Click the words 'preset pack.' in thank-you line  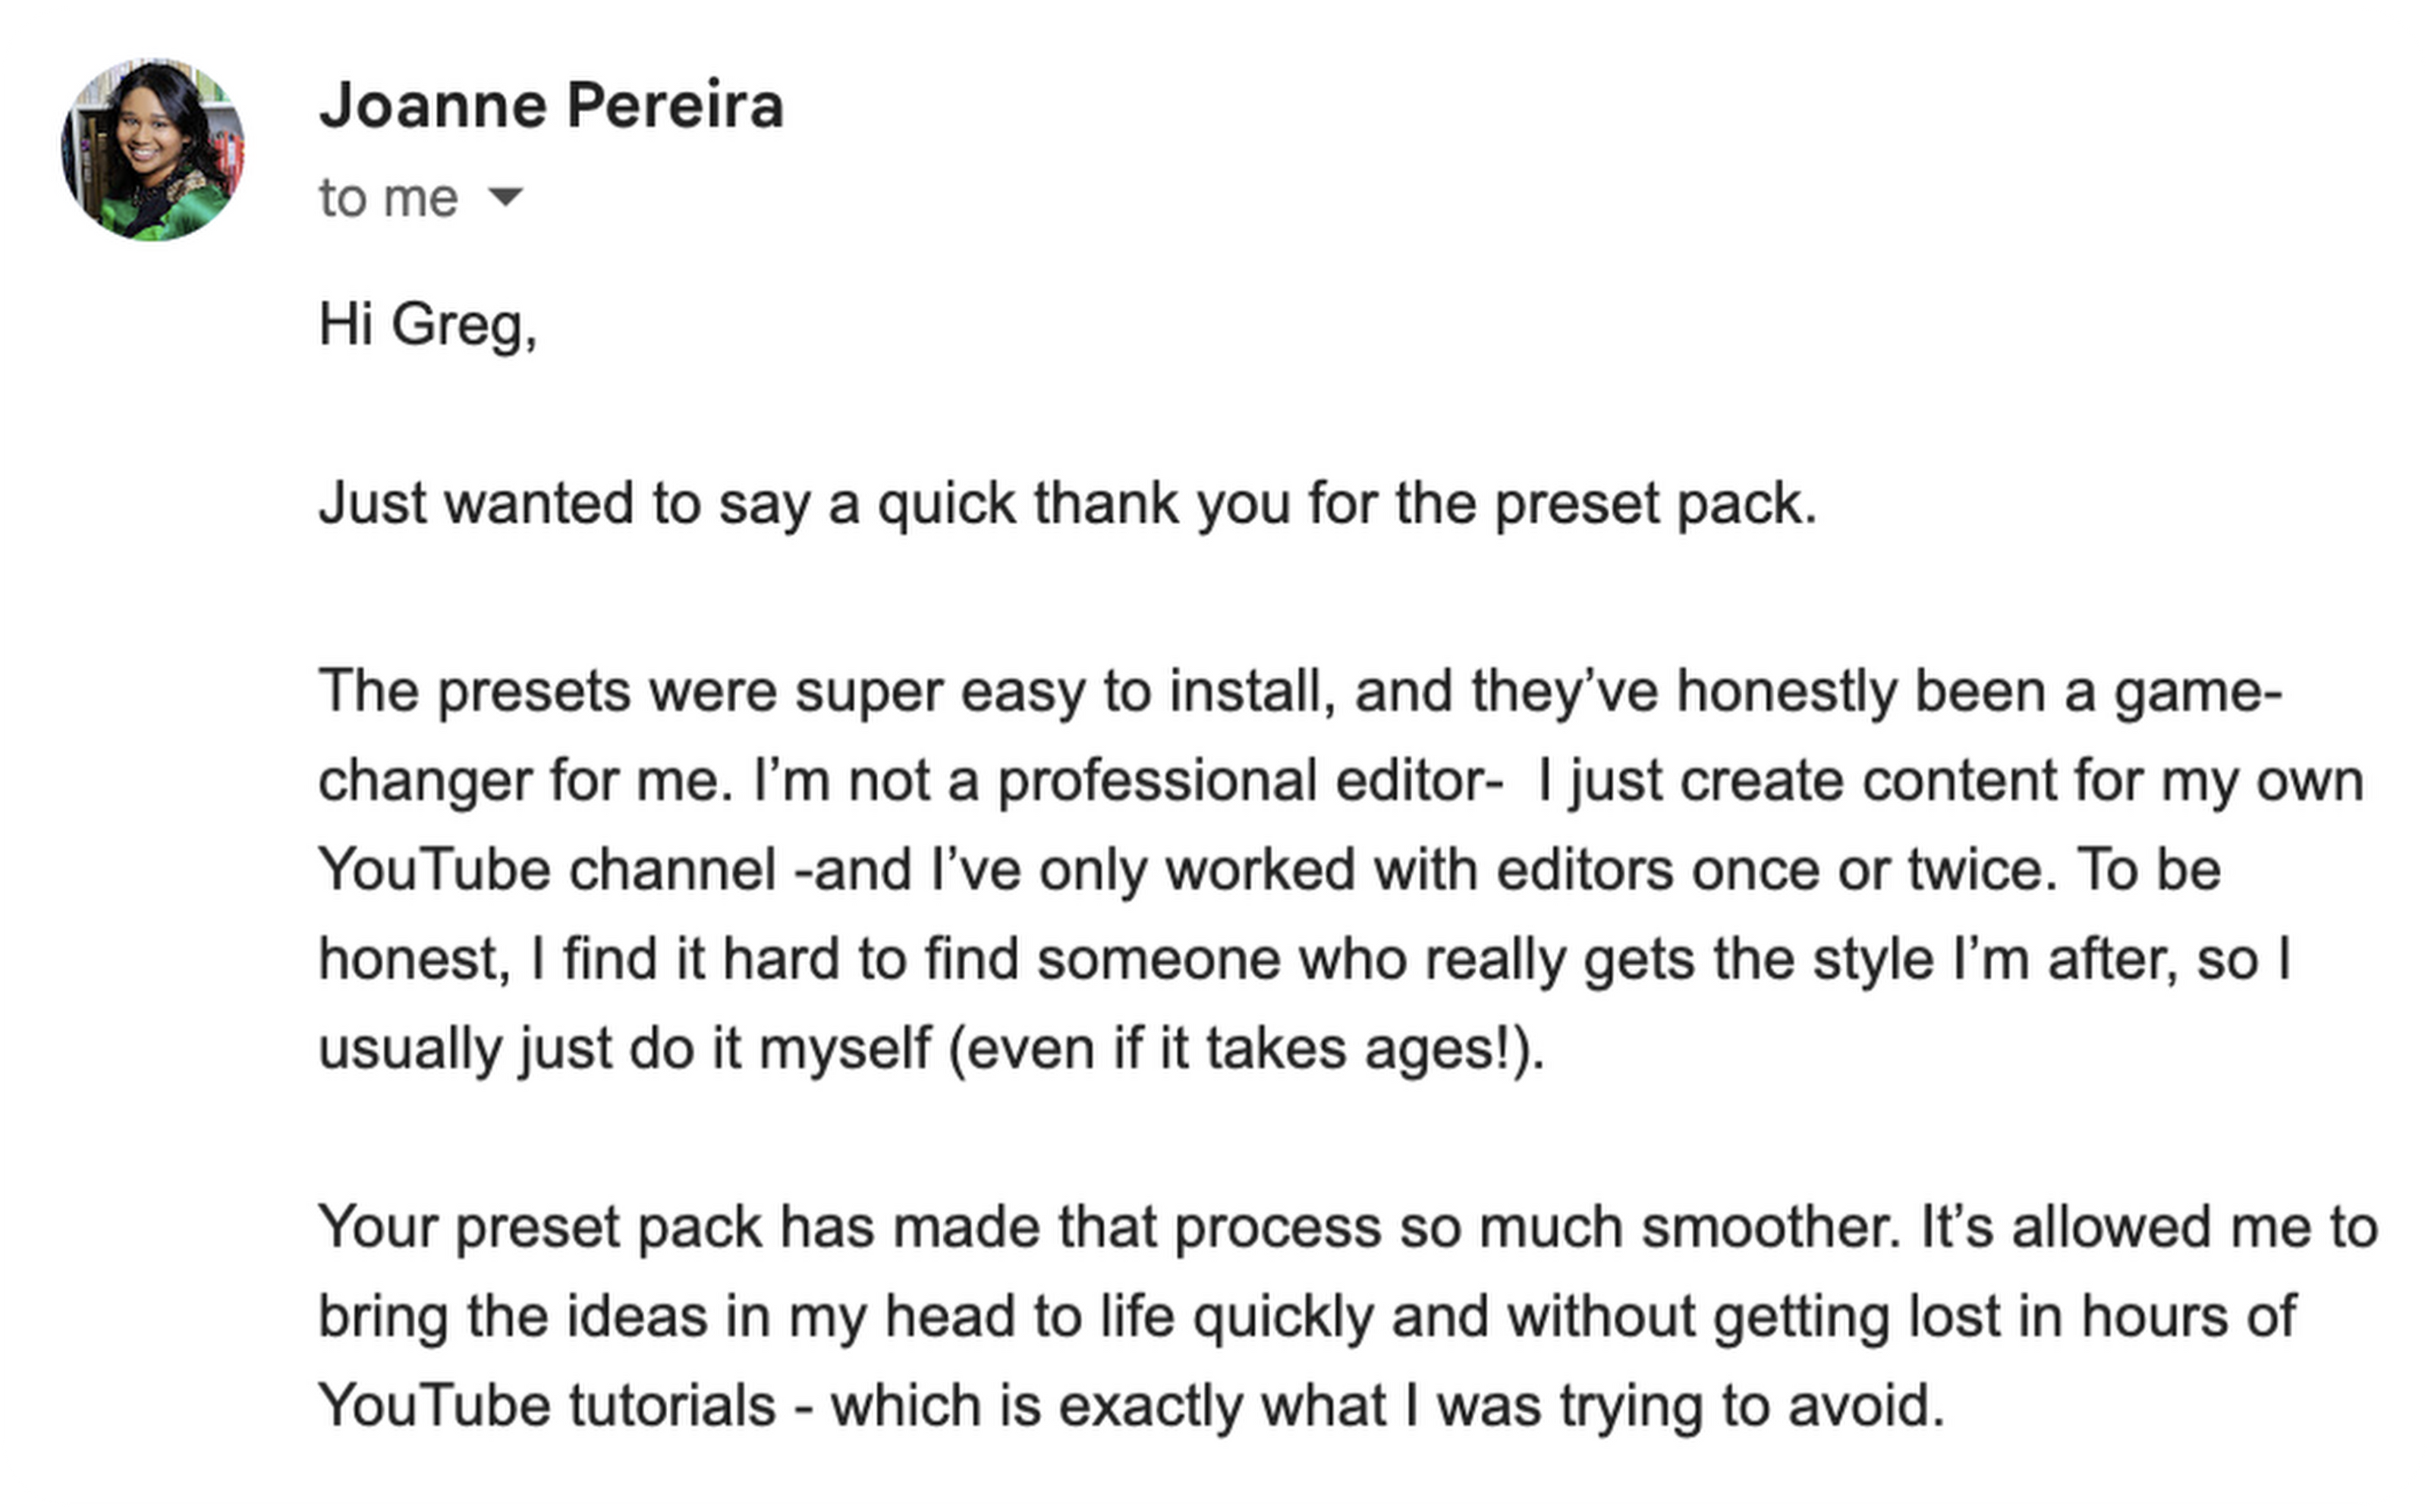tap(1655, 502)
